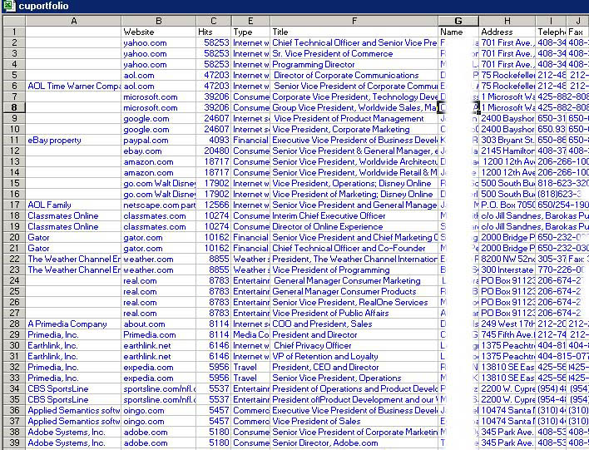Image resolution: width=589 pixels, height=450 pixels.
Task: Select A Primedia Company cell
Action: (73, 324)
